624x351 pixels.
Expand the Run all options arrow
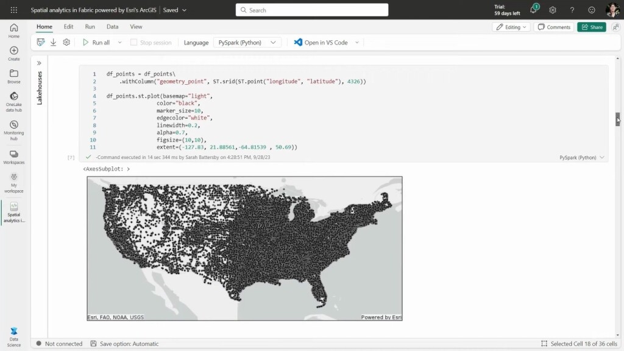119,43
